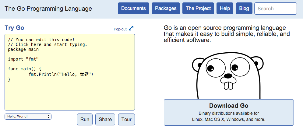Viewport: 303px width, 133px height.
Task: Click The Go Programming Language title
Action: [x=48, y=9]
